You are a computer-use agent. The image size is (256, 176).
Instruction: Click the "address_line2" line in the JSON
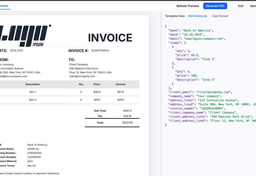pyautogui.click(x=212, y=104)
